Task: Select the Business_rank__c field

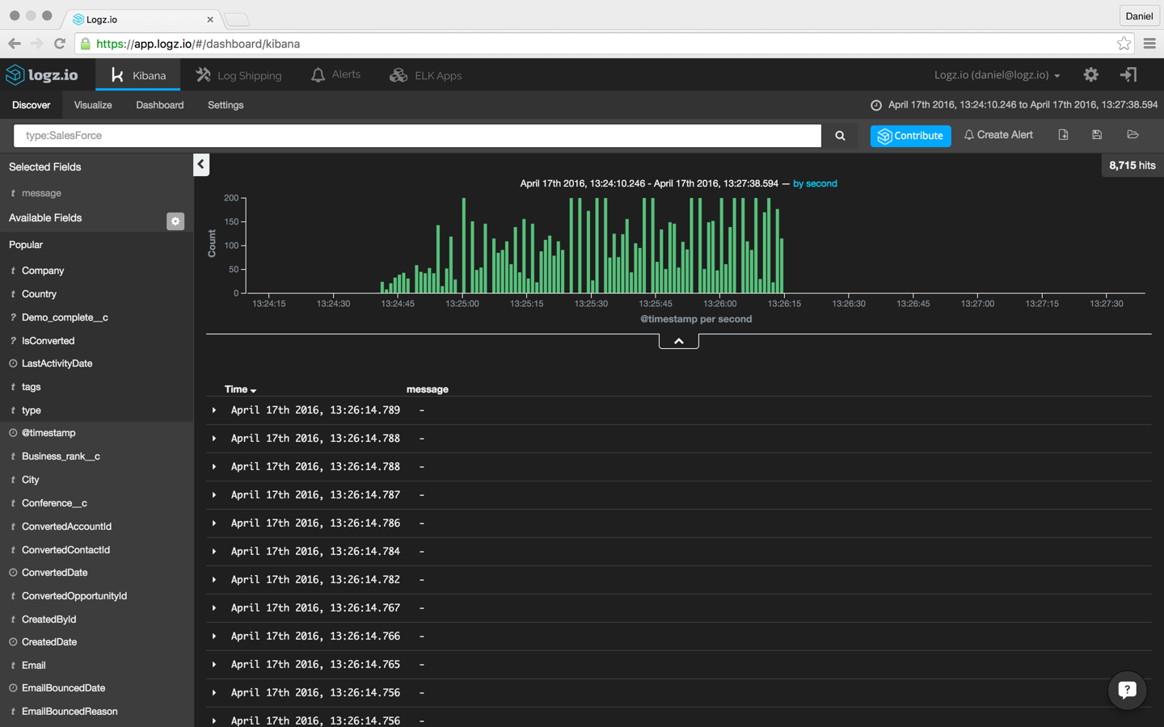Action: click(61, 456)
